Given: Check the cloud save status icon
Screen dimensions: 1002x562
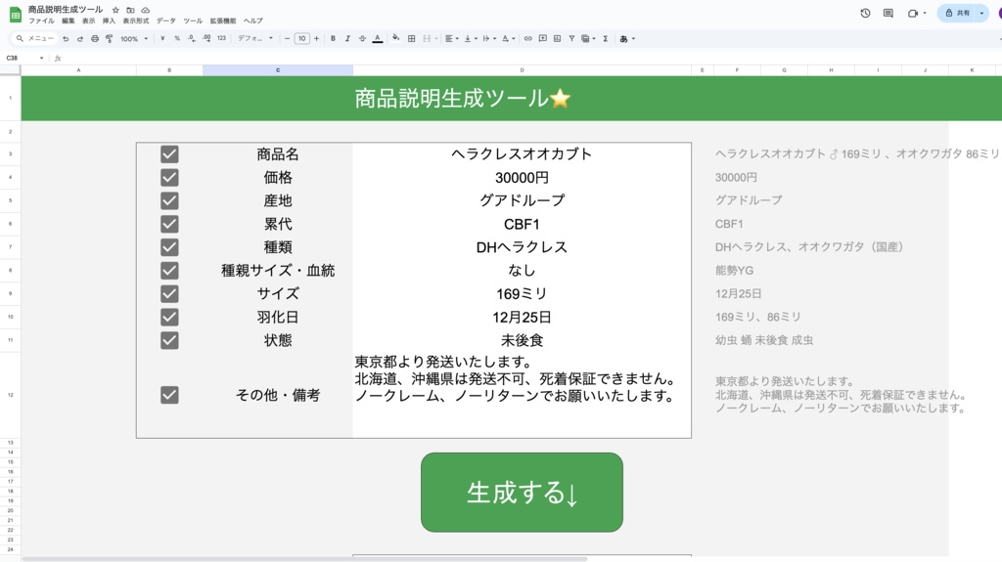Looking at the screenshot, I should 146,10.
